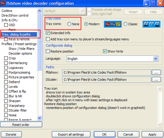This screenshot has height=138, width=164.
Task: Check the Picture properties box
Action: 6,77
